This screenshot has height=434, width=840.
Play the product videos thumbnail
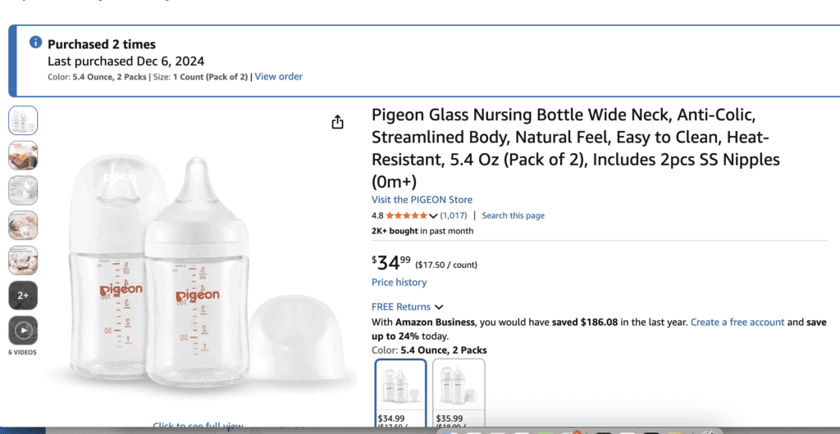(x=23, y=331)
